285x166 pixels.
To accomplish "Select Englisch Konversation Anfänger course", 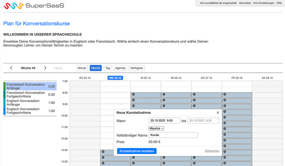I will (30, 102).
